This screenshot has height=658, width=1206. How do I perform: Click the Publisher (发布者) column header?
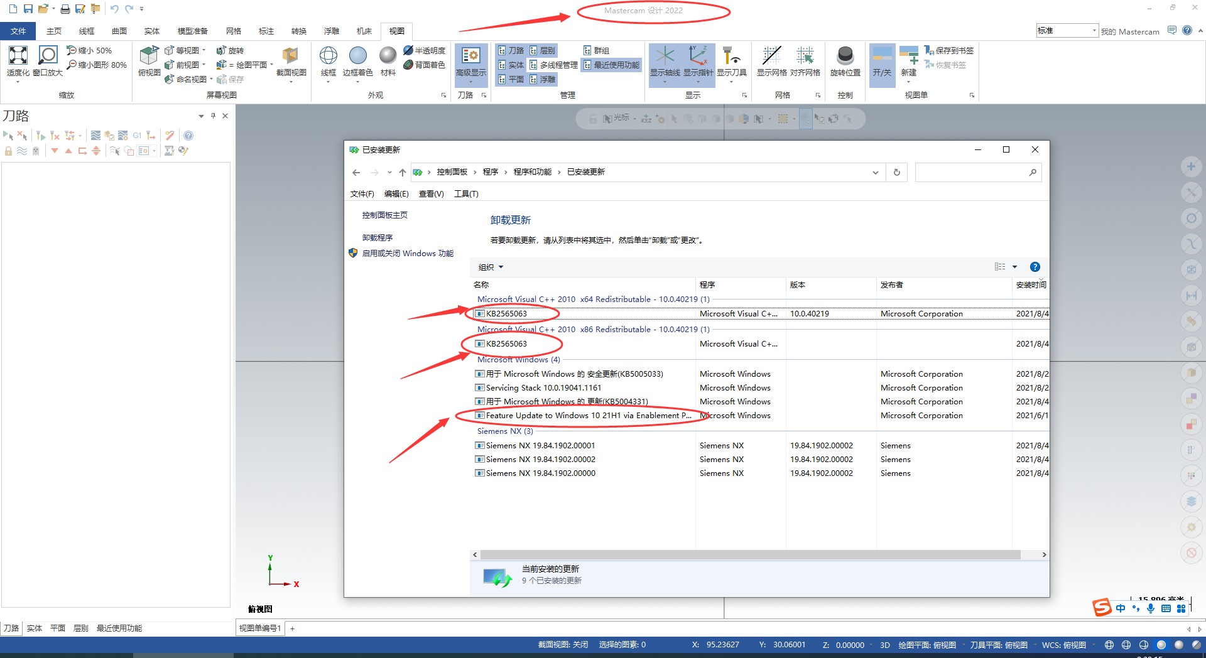click(943, 284)
